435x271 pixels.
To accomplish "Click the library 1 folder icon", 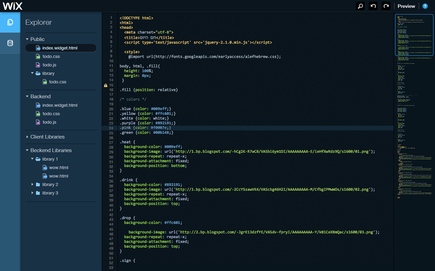I will (38, 159).
